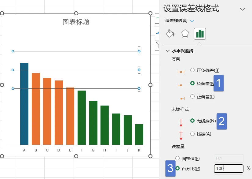Screen dimensions: 252x179
Task: Switch to the 误差量 percentage option 百分比
Action: tap(180, 169)
